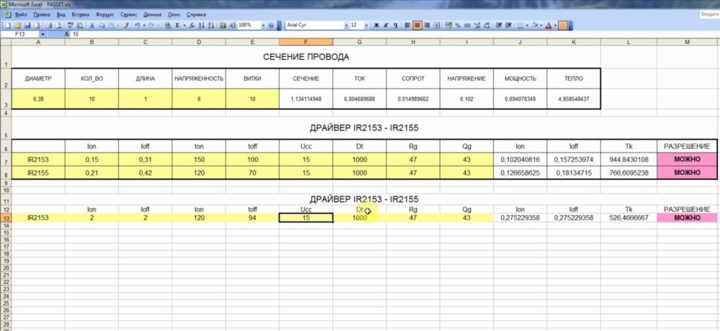Print the sheet via the printer icon
Screen dimensions: 720x331
(x=49, y=25)
